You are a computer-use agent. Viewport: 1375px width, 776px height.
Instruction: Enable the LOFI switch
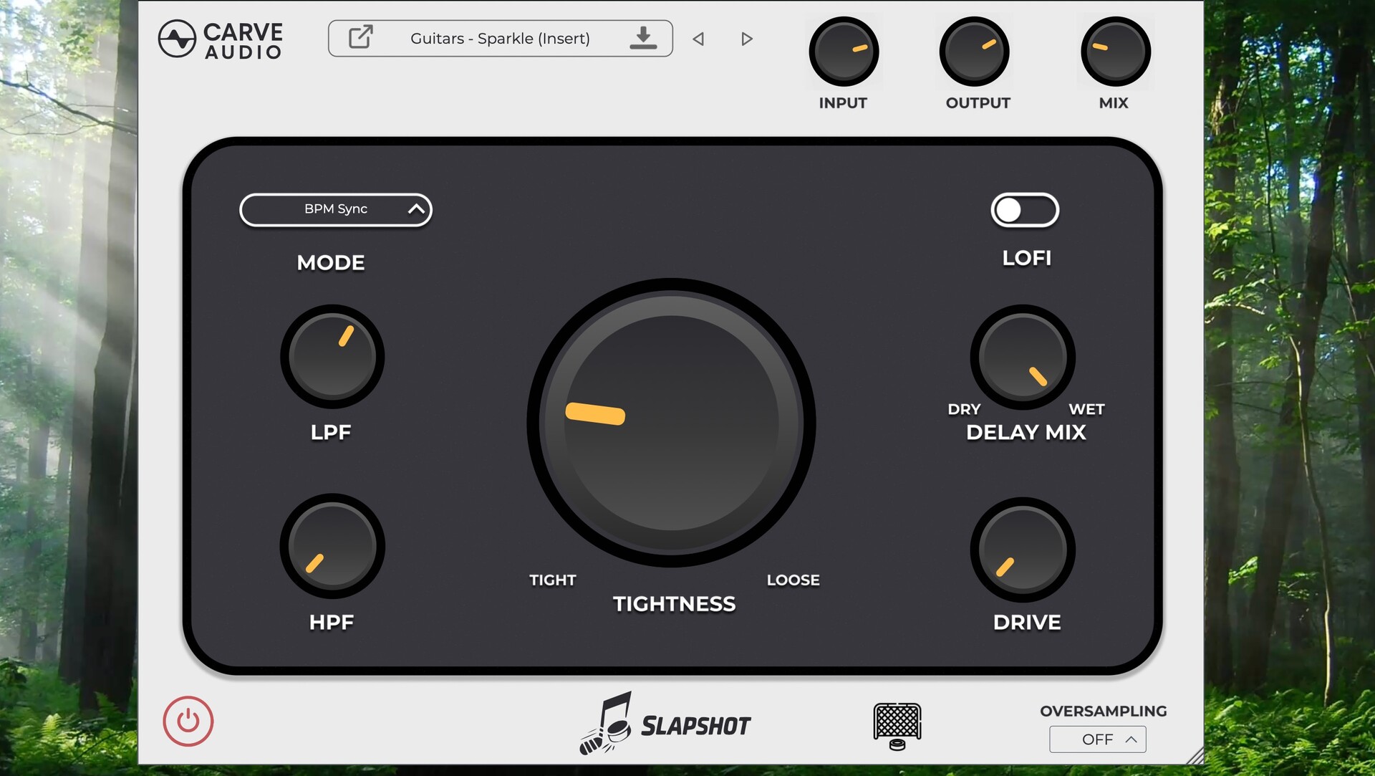(x=1024, y=211)
